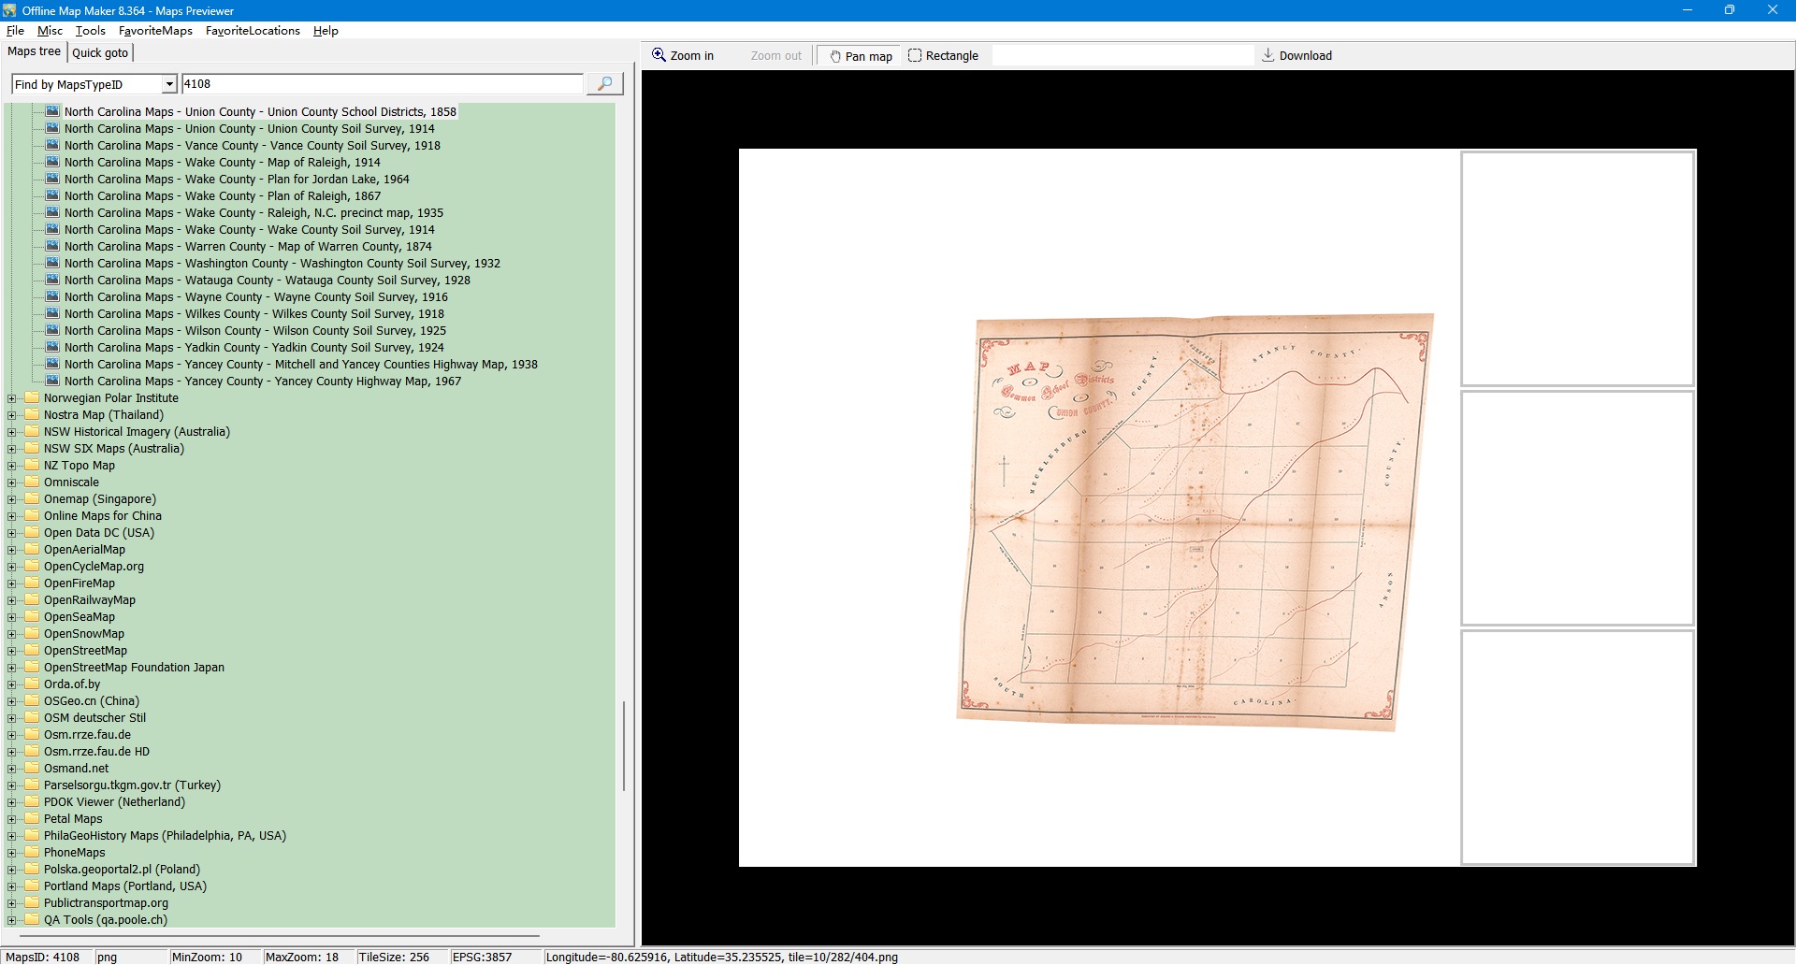Viewport: 1796px width, 965px height.
Task: Switch to the Quick goto tab
Action: pos(100,53)
